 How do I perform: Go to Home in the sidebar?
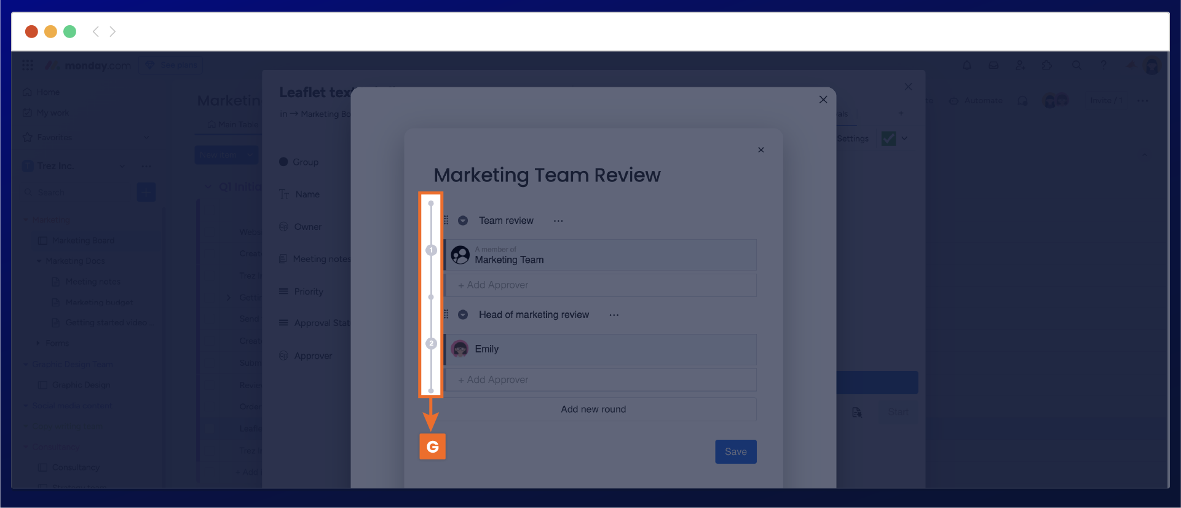(x=47, y=92)
